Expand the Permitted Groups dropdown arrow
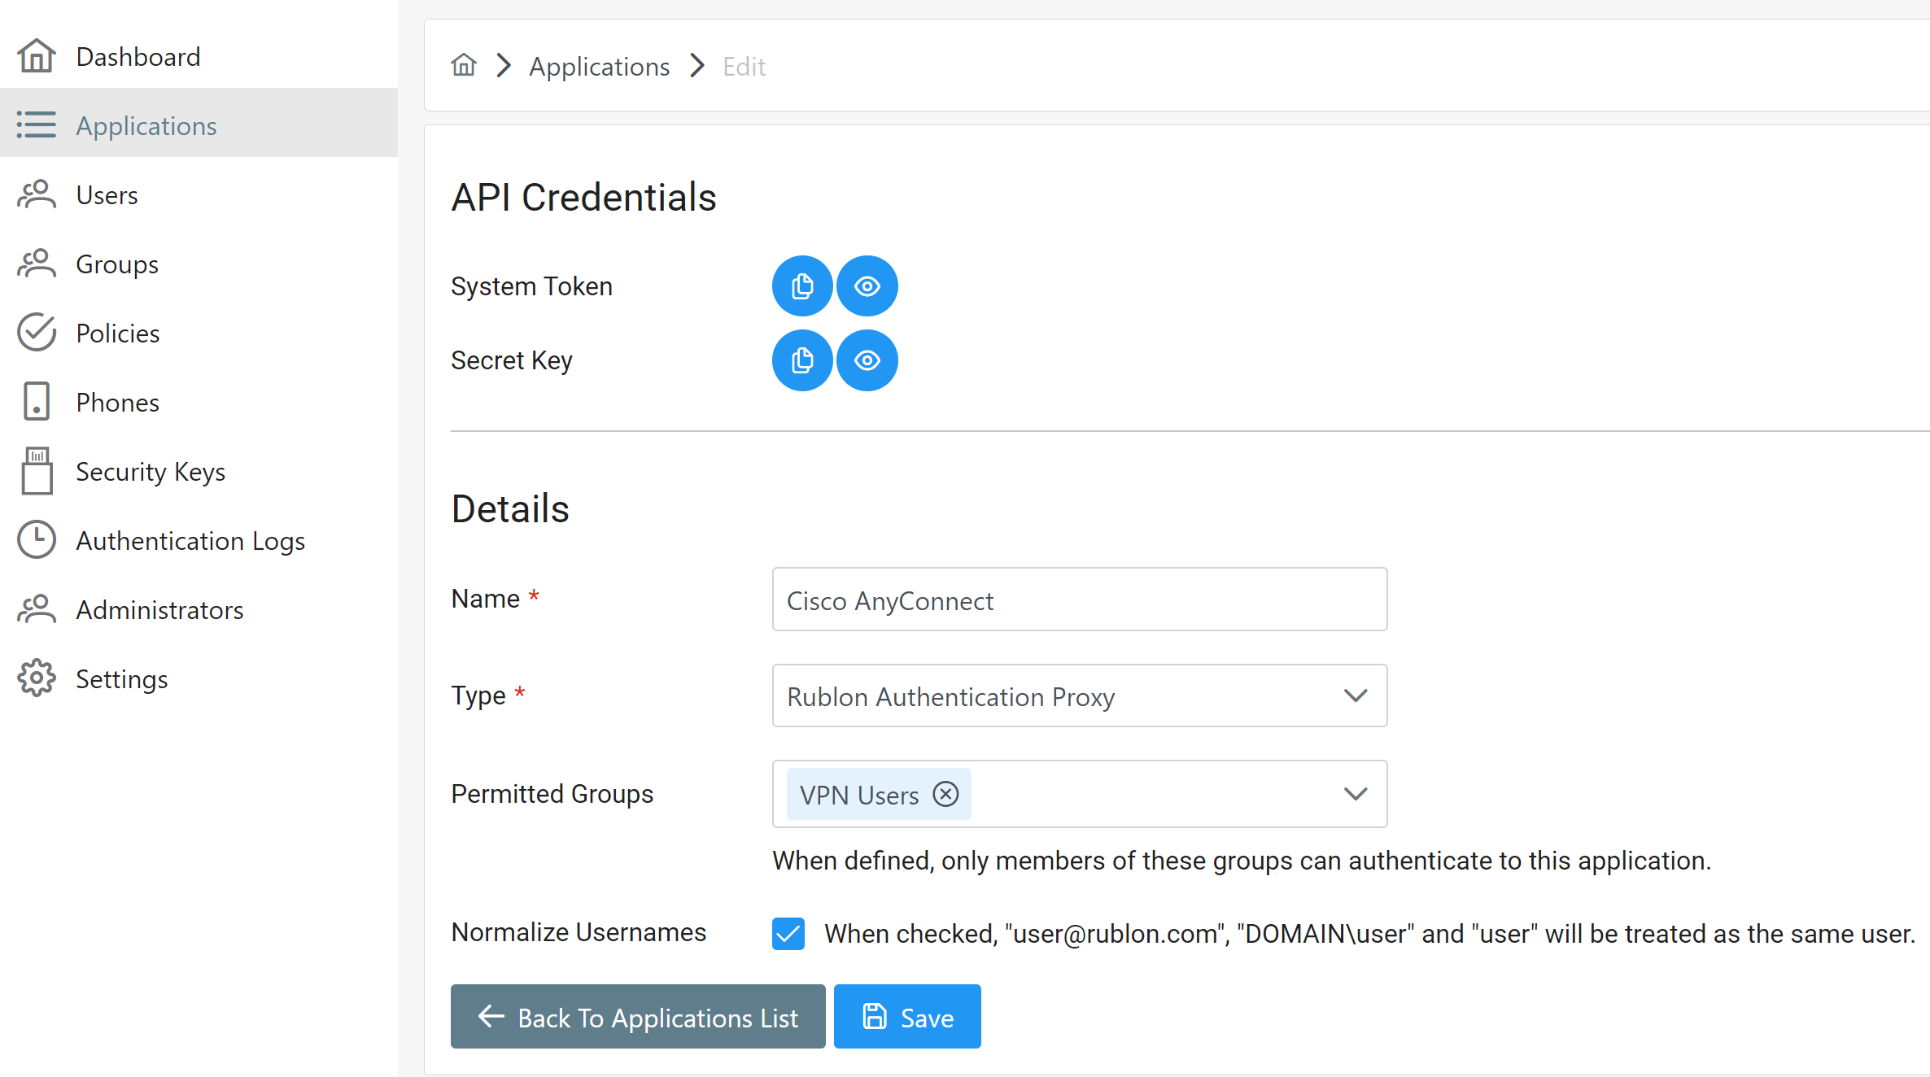Image resolution: width=1930 pixels, height=1077 pixels. pyautogui.click(x=1355, y=794)
